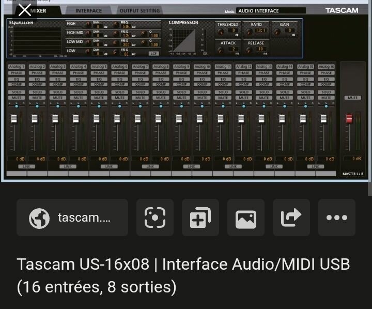Turn the compressor RATIO knob
Image resolution: width=372 pixels, height=309 pixels.
tap(249, 32)
